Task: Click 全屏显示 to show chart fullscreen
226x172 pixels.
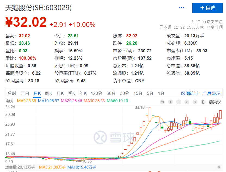Action: pyautogui.click(x=212, y=93)
